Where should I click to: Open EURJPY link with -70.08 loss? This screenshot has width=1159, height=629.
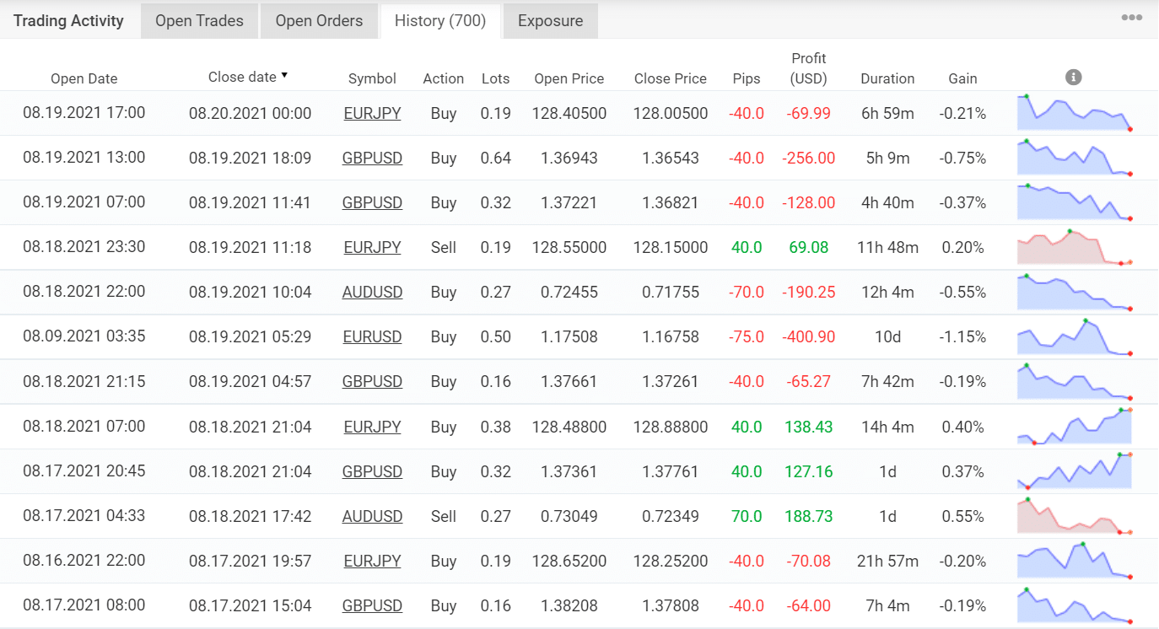(x=372, y=561)
